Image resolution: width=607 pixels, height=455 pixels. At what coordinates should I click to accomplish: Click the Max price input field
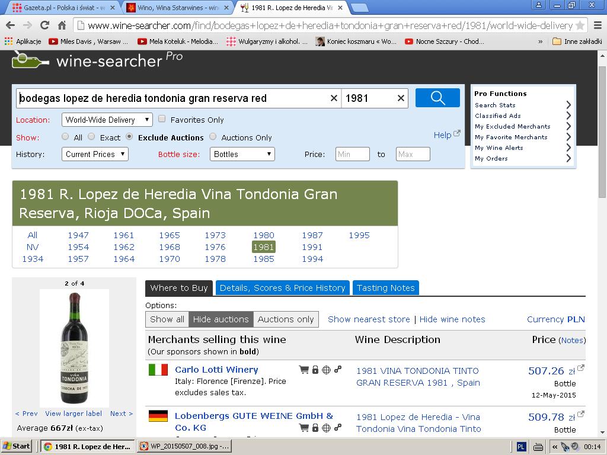[413, 154]
